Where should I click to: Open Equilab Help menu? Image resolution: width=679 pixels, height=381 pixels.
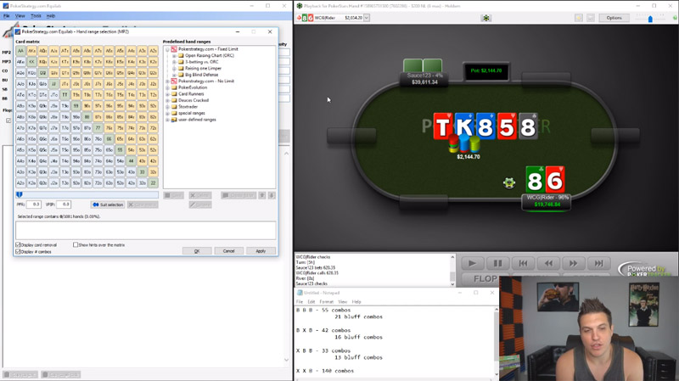[51, 16]
